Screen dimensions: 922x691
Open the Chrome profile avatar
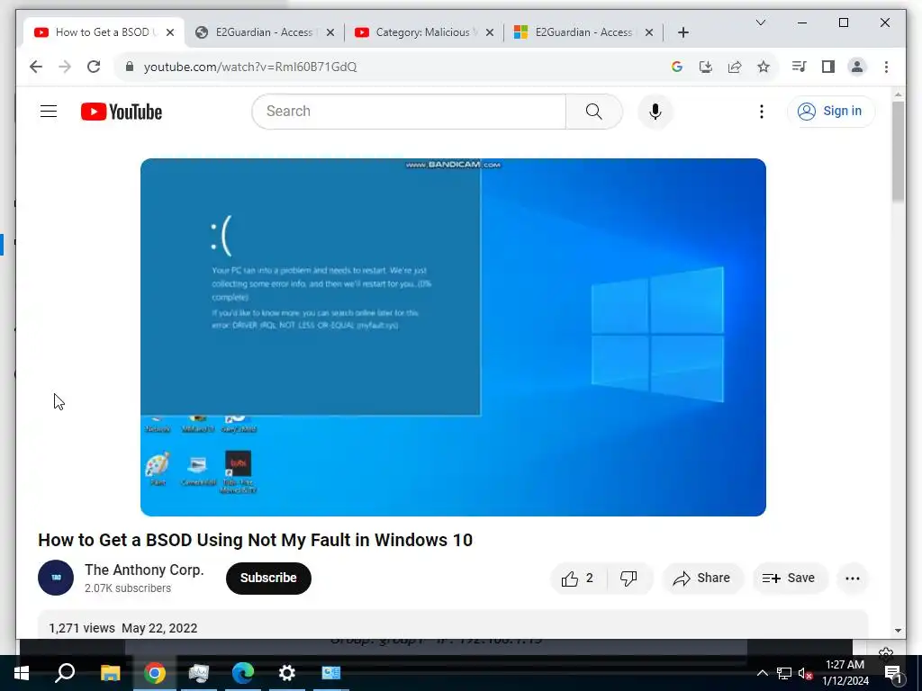tap(857, 67)
